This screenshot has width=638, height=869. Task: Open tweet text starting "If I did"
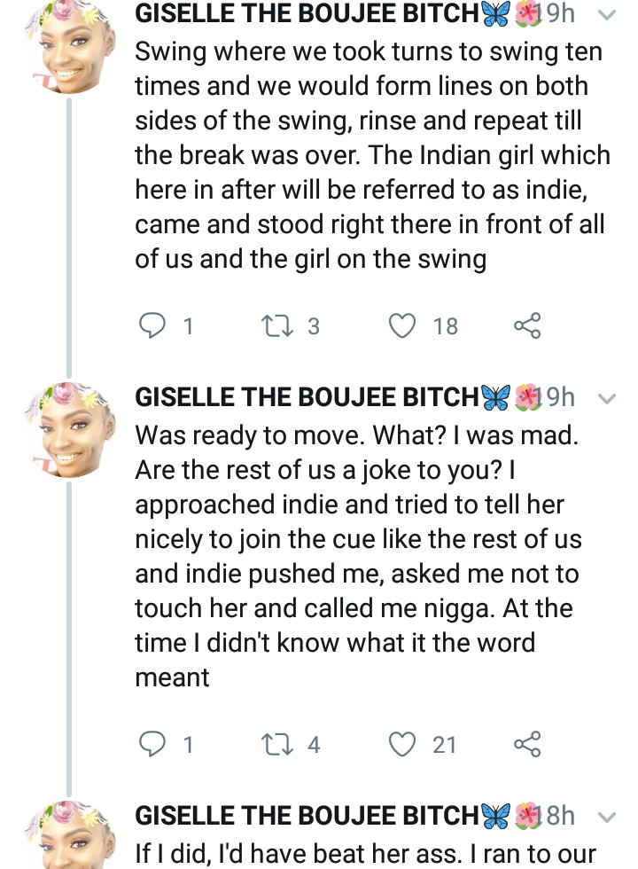365,854
